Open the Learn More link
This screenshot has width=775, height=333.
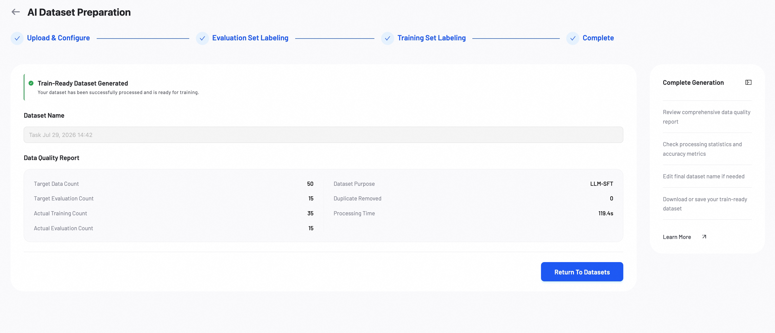tap(677, 237)
